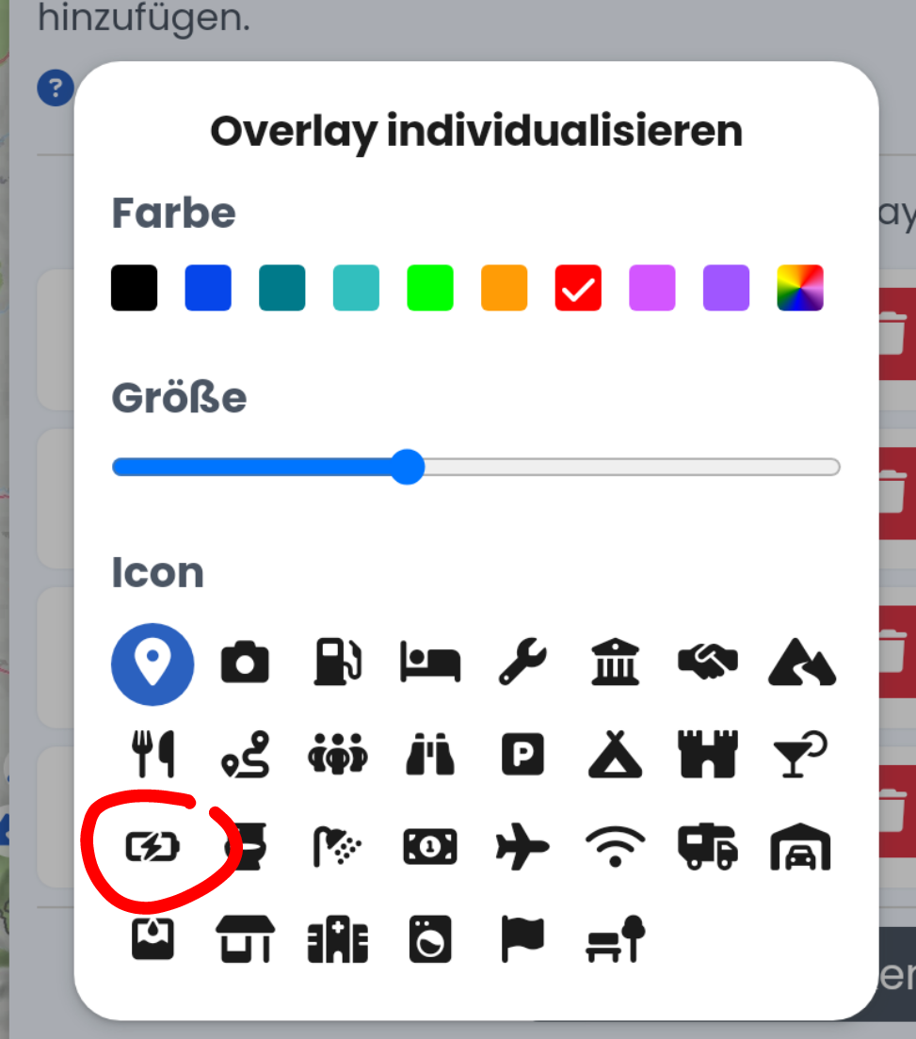Screen dimensions: 916x1039
Task: Open the blue question mark help
Action: (x=56, y=88)
